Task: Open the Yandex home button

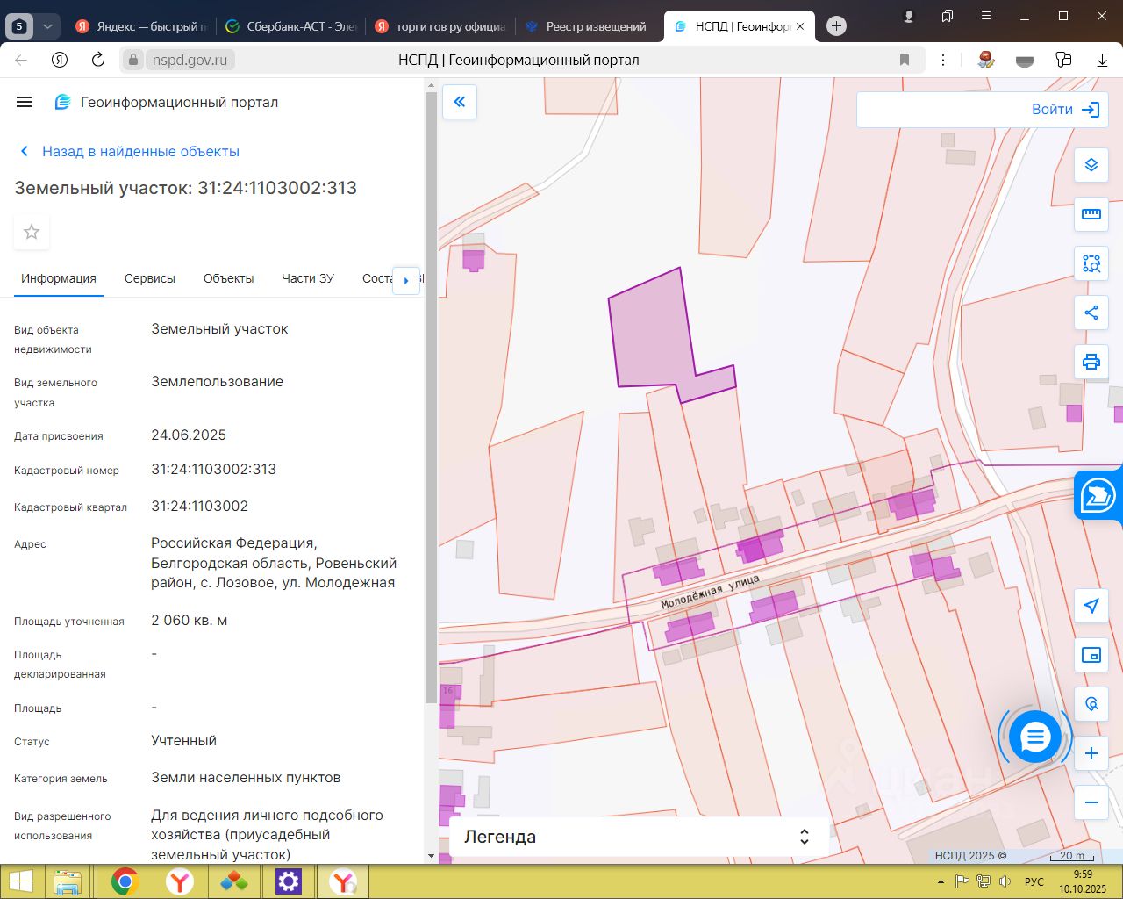Action: pos(60,60)
